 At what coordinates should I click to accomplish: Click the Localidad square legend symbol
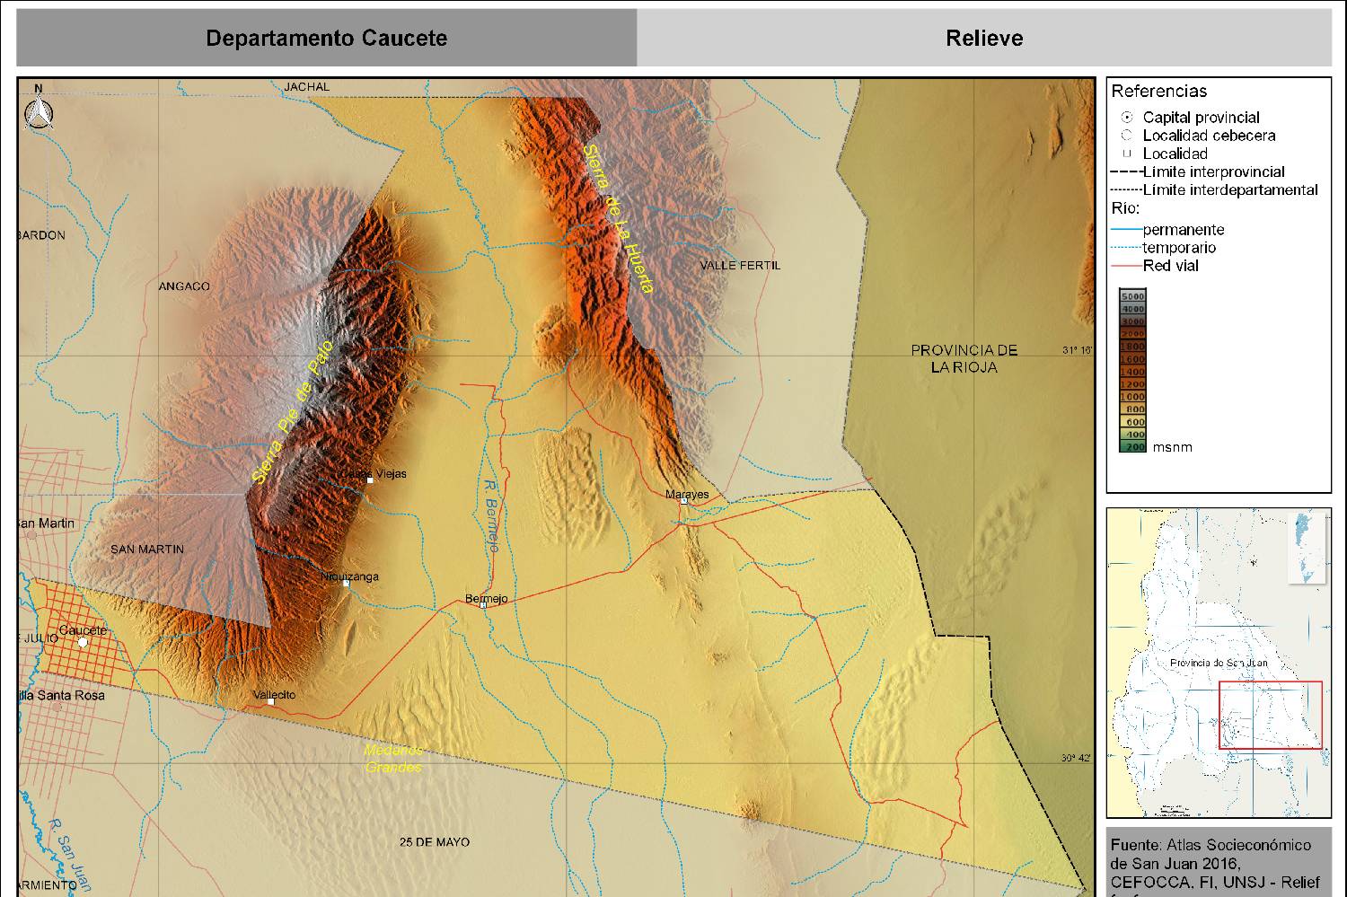click(1127, 154)
